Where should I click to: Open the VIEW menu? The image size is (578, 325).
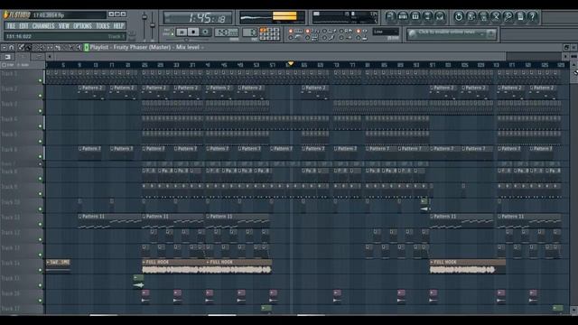pyautogui.click(x=64, y=26)
